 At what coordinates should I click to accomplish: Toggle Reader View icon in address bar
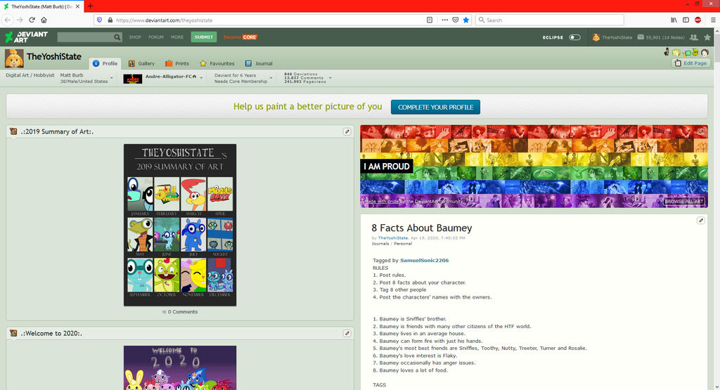(430, 20)
